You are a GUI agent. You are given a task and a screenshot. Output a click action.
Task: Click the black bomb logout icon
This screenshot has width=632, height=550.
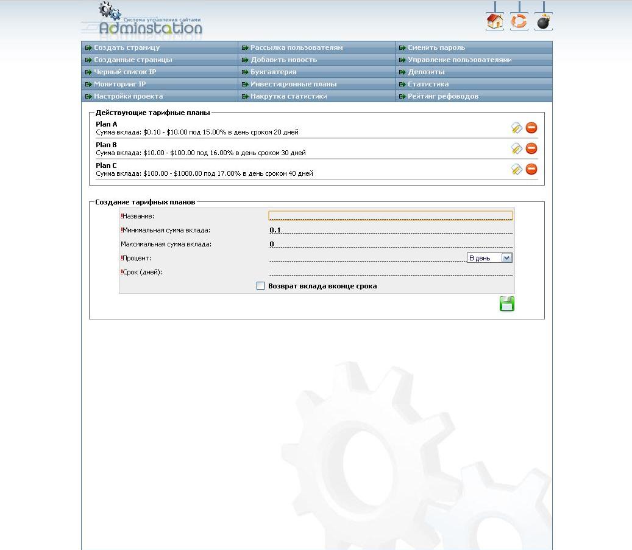point(544,21)
